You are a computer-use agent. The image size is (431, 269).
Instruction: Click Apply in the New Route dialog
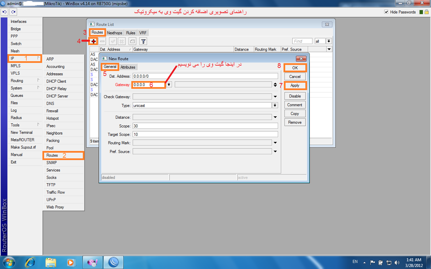[x=295, y=85]
